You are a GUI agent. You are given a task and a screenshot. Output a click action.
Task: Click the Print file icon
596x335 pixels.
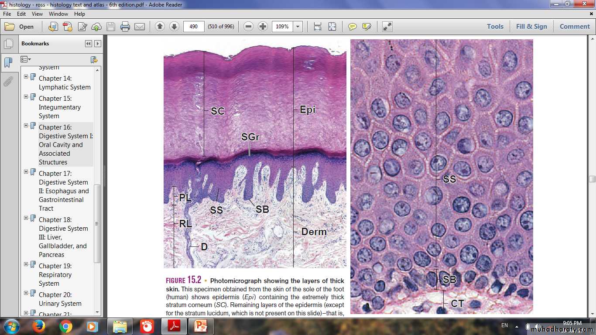[x=125, y=27]
